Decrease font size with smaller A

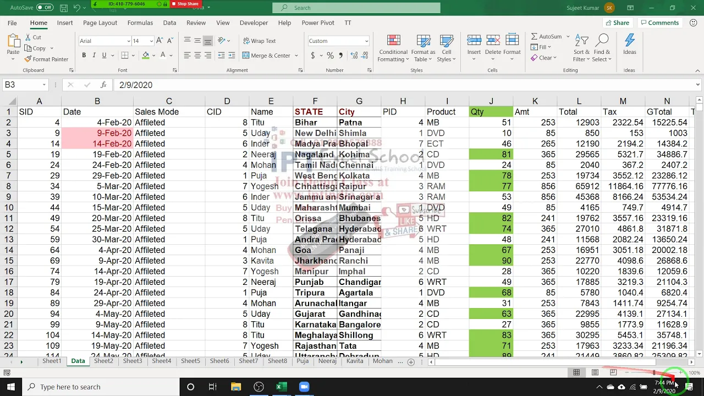point(169,41)
